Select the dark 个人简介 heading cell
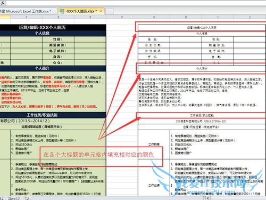The width and height of the screenshot is (266, 200). pyautogui.click(x=53, y=68)
